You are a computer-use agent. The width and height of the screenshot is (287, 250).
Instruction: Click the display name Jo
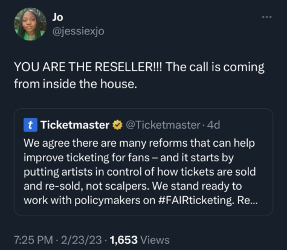57,17
